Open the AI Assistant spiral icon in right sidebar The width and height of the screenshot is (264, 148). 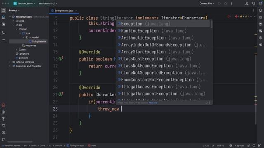pos(260,17)
